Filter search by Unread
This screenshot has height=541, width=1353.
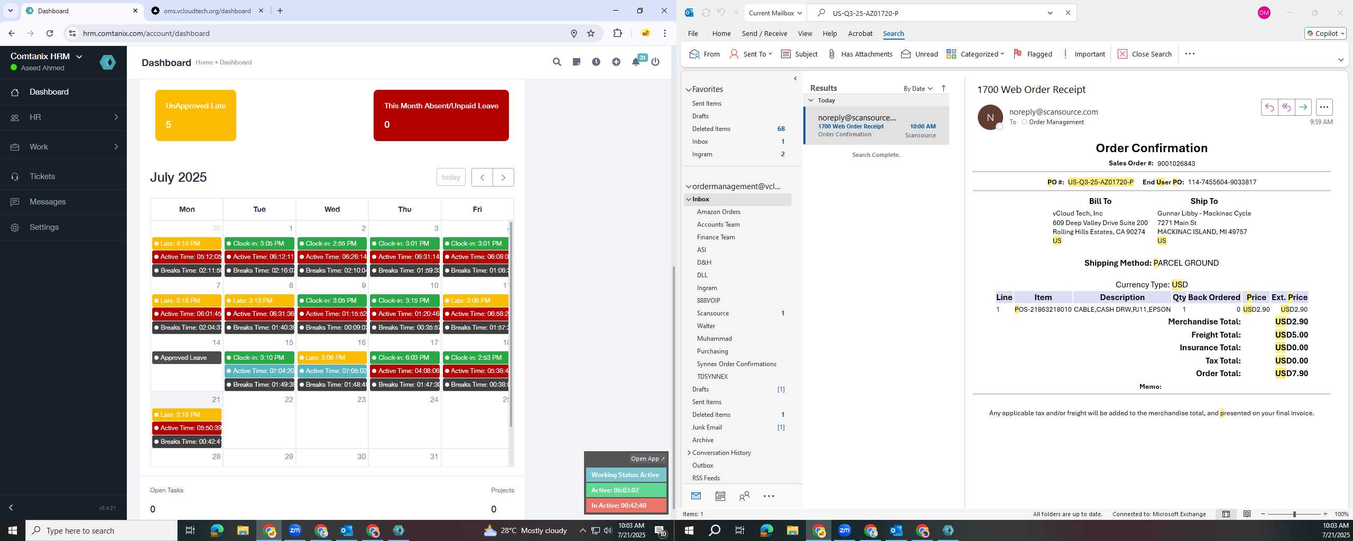[920, 54]
